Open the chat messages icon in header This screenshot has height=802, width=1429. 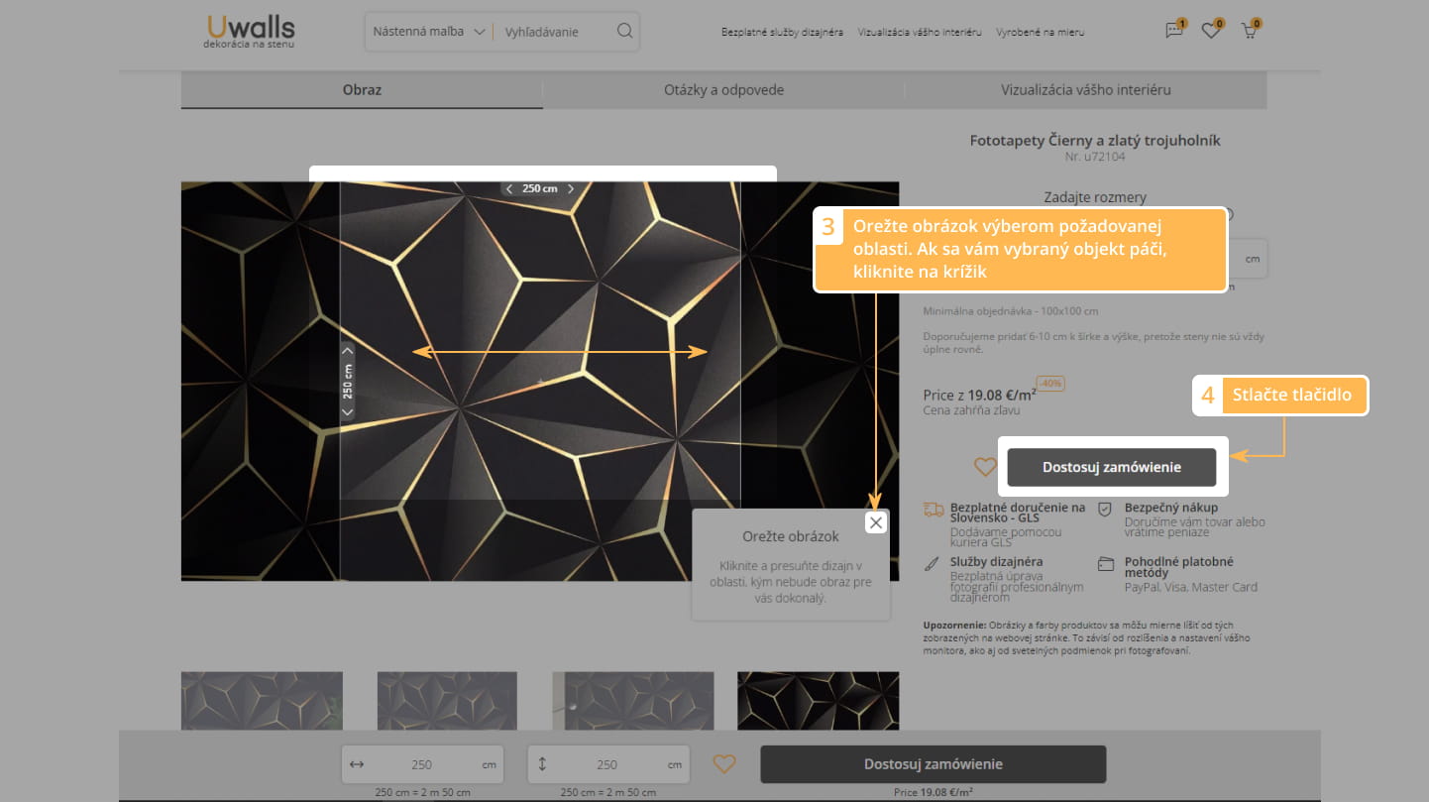(1174, 31)
